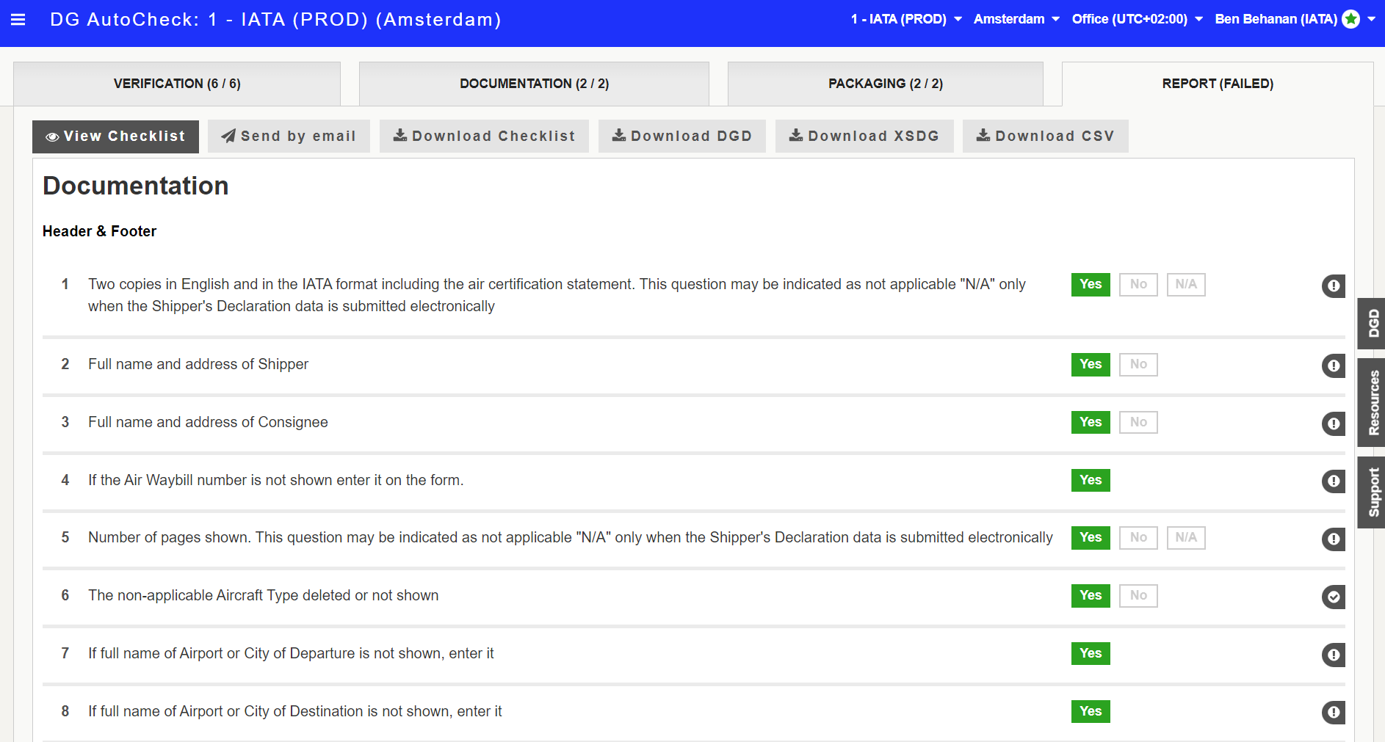Open the Support side panel tab

click(1372, 492)
